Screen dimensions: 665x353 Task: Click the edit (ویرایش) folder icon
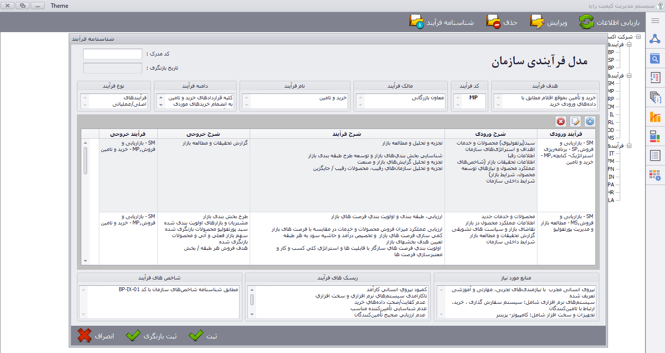click(x=537, y=22)
